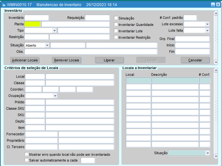Click the yellow Planta input field
Viewport: 222px width, 166px height.
[x=33, y=24]
